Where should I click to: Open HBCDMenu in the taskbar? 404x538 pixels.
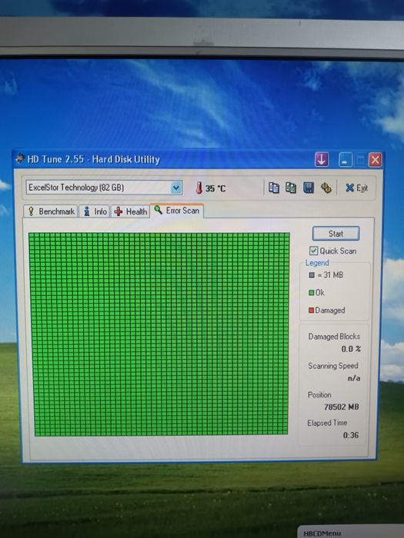click(322, 533)
